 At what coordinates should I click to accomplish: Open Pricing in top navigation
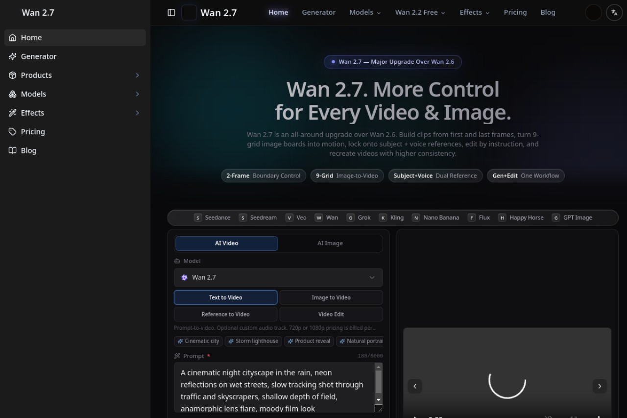click(515, 12)
